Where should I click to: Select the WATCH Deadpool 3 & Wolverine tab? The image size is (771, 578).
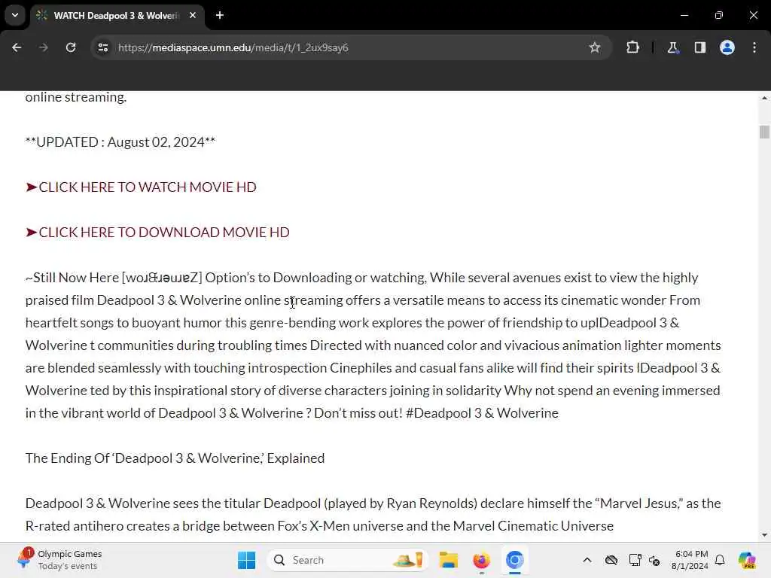pyautogui.click(x=115, y=16)
